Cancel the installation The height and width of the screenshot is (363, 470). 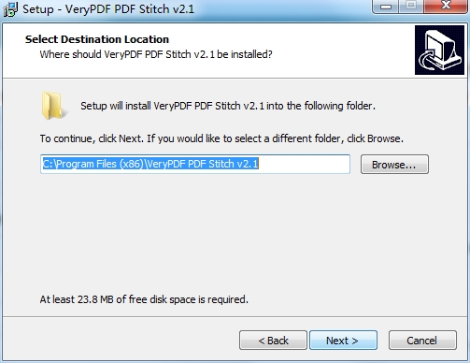tap(422, 341)
